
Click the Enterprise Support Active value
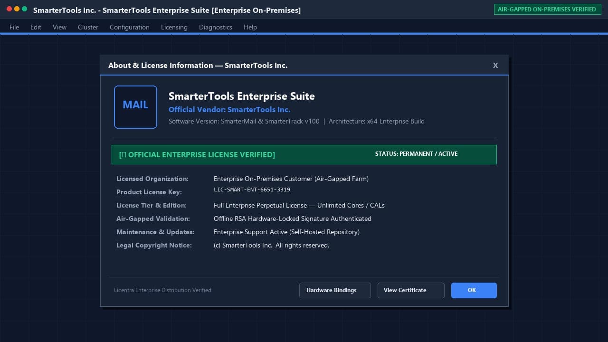[x=286, y=232]
